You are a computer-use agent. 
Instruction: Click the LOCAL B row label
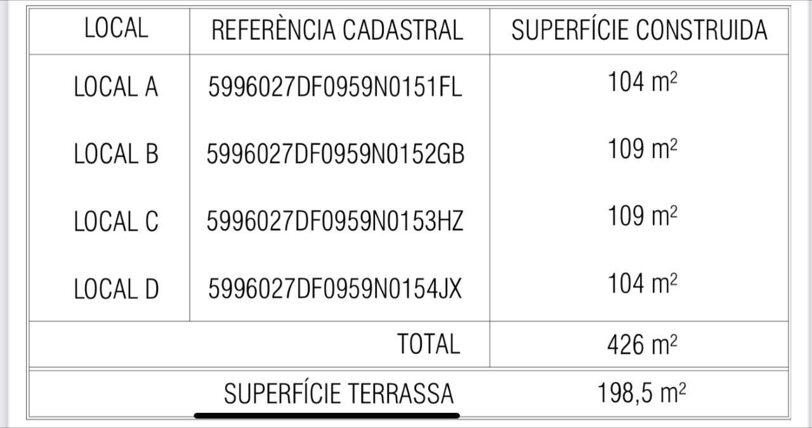coord(115,154)
